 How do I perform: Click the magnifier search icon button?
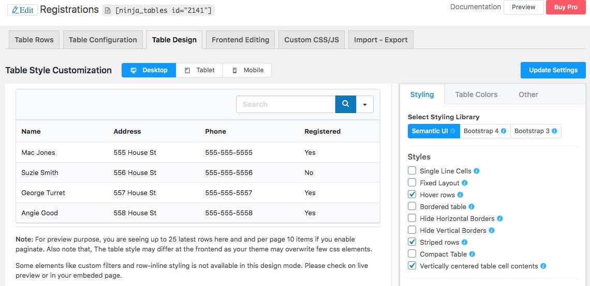click(x=345, y=104)
